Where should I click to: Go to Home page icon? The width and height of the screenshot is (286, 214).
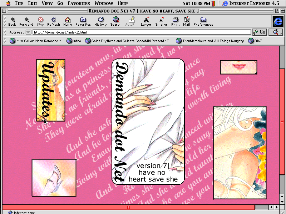(68, 20)
